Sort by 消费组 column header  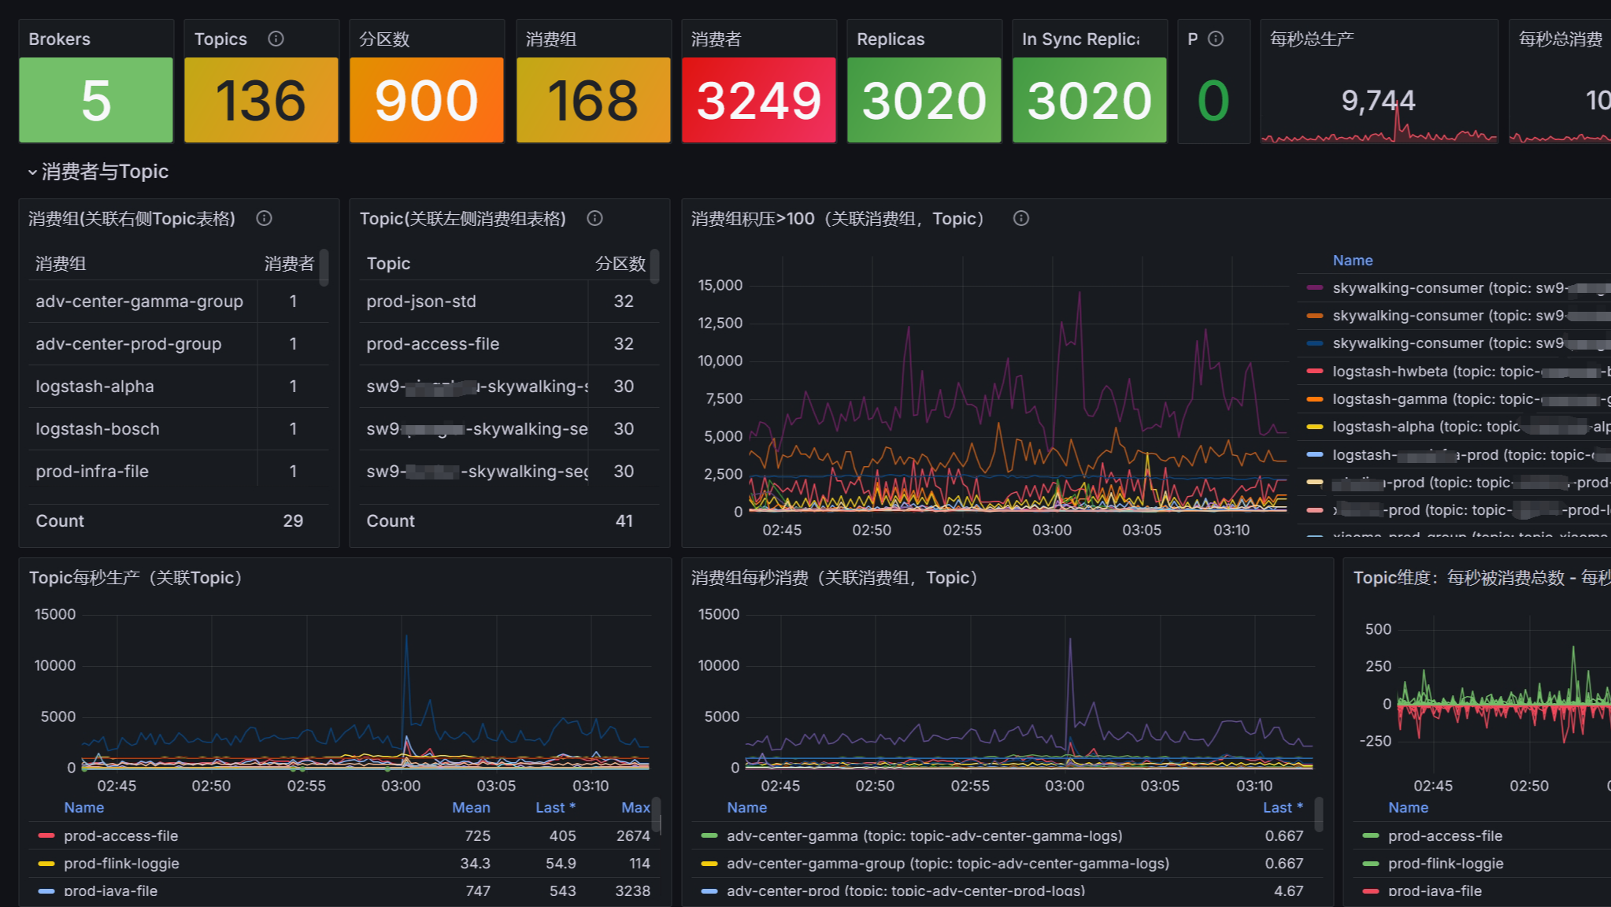tap(61, 263)
